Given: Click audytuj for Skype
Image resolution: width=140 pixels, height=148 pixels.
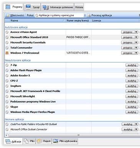Looking at the screenshot, I should [x=132, y=107].
